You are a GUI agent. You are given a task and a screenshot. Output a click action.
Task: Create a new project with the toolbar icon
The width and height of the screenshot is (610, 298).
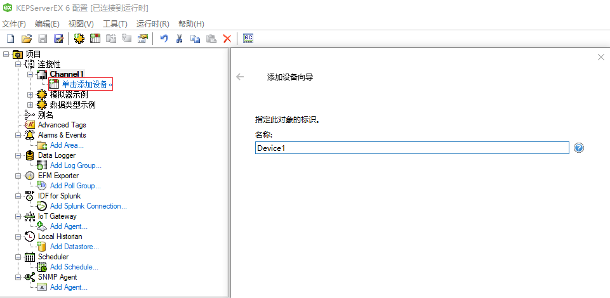11,39
